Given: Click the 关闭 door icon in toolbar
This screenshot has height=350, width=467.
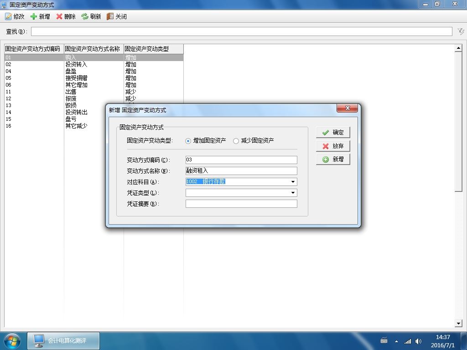Looking at the screenshot, I should 110,16.
